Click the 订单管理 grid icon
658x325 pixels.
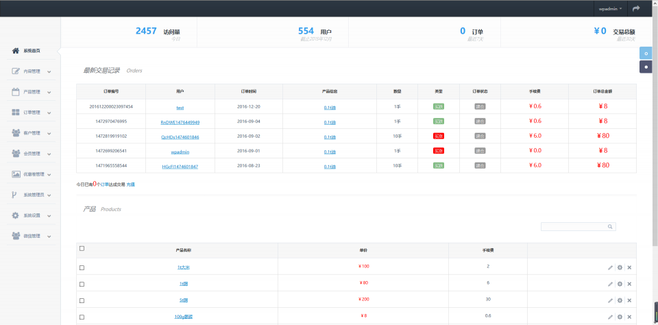16,112
